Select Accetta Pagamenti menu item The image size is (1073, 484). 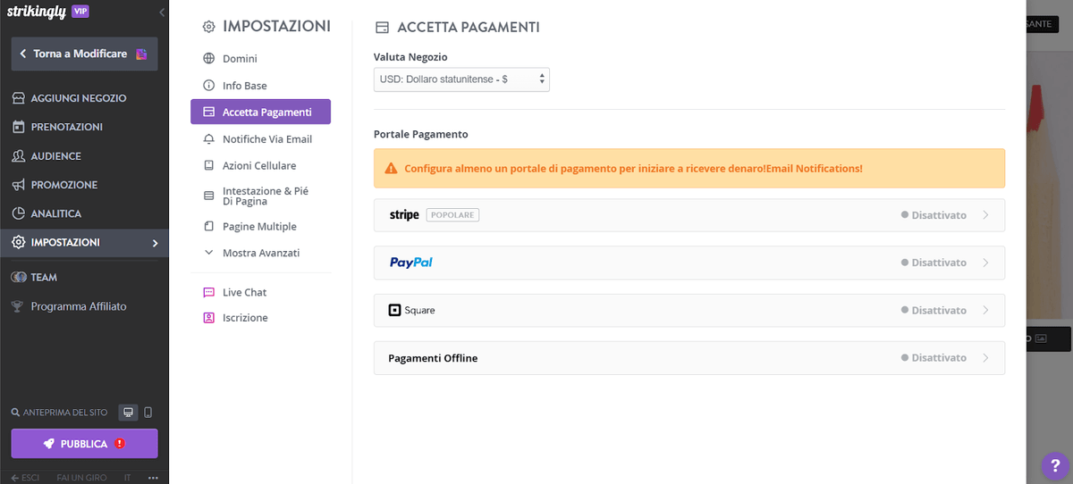point(260,112)
